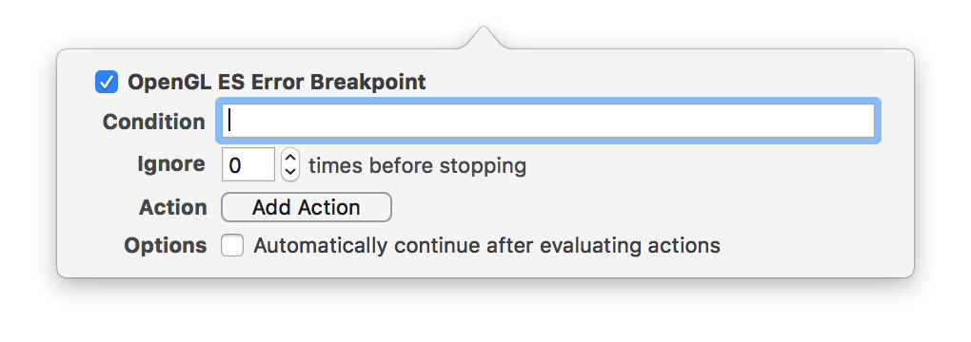Increase ignore count with stepper up arrow
Screen dimensions: 971x342
click(289, 157)
